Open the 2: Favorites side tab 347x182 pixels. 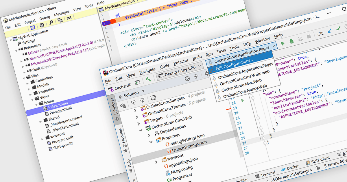(x=124, y=141)
